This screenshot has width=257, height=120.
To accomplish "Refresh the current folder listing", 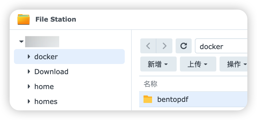I will [184, 46].
